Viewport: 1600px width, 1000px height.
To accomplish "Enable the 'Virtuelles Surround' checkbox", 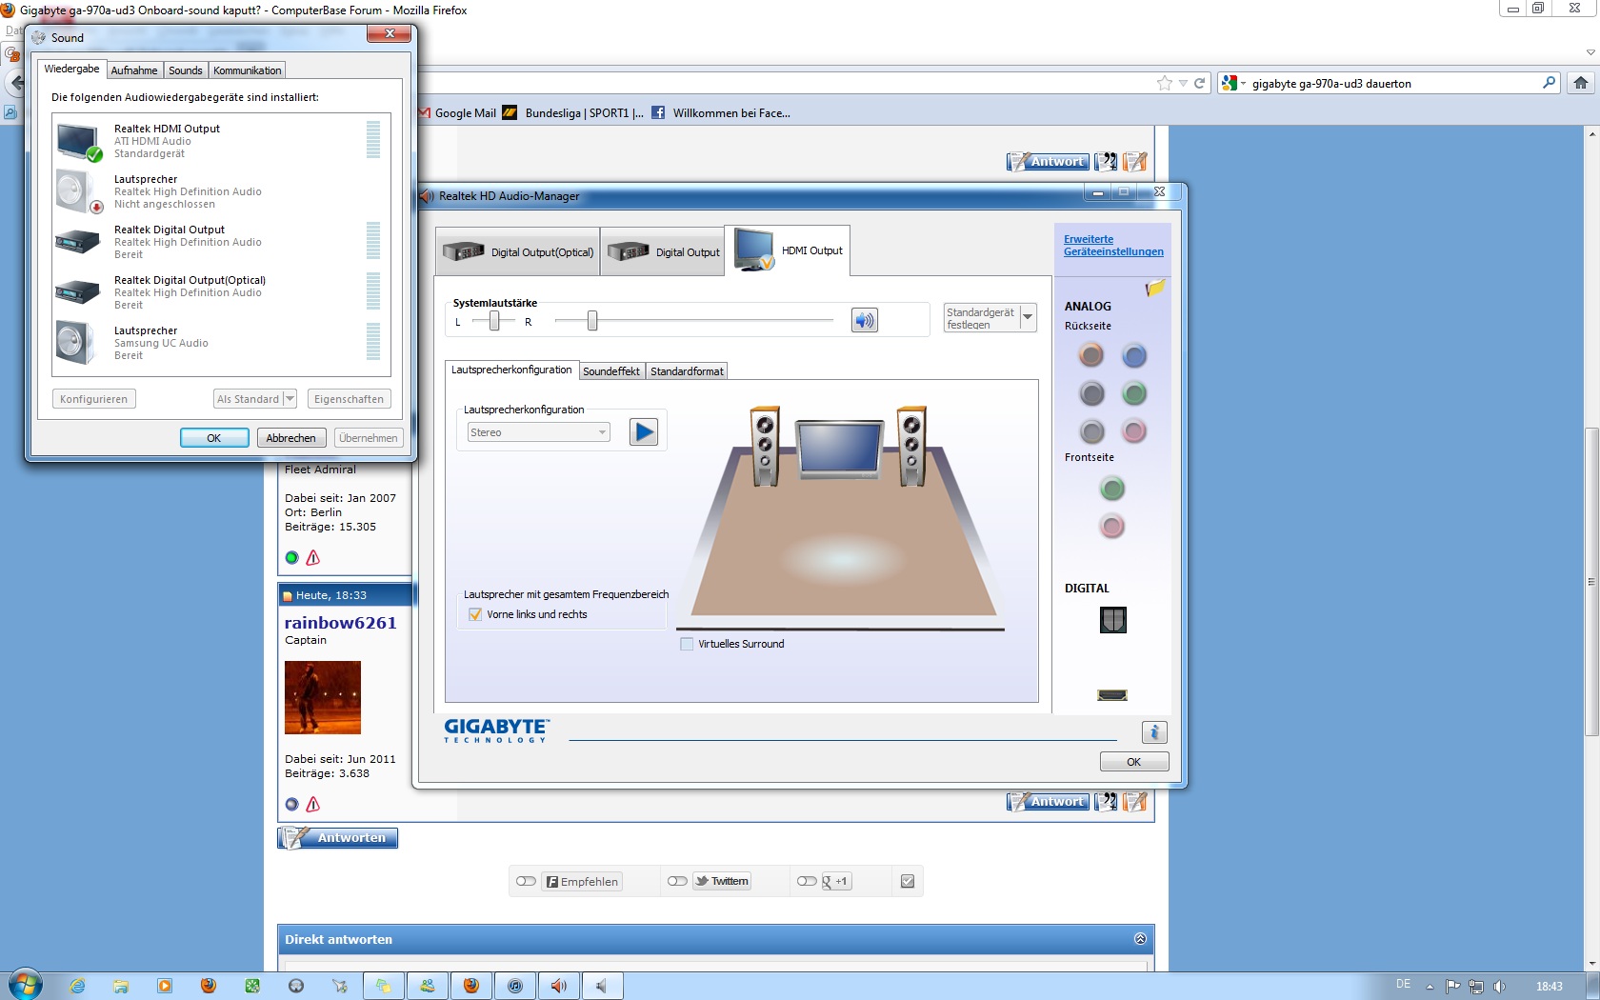I will [687, 644].
